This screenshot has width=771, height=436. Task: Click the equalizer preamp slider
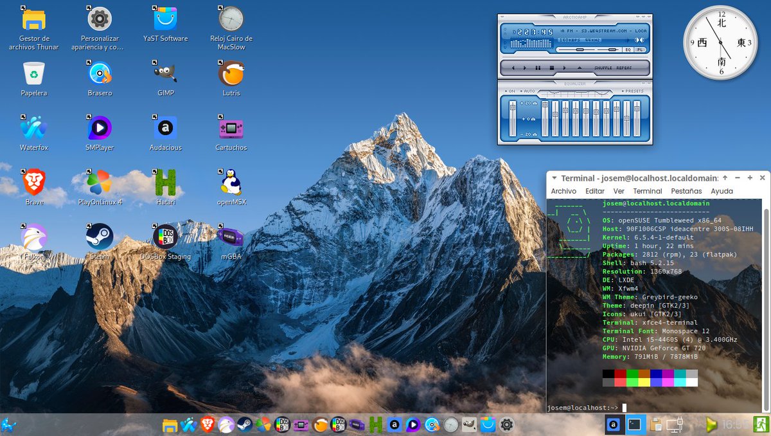click(513, 118)
